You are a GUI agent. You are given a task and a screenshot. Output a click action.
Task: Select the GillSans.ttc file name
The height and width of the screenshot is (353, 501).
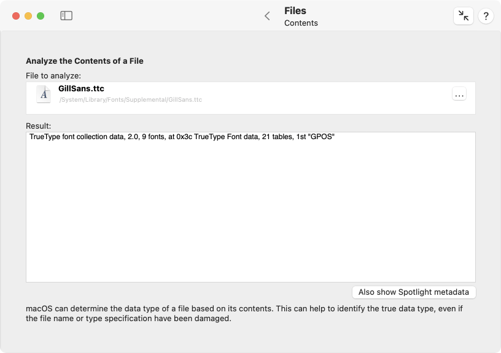[x=81, y=89]
